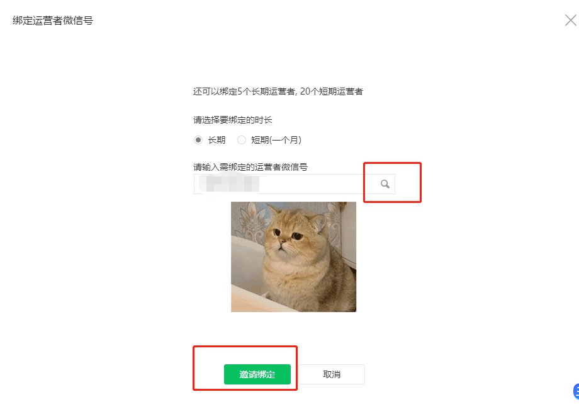
Task: Click the 取消 button
Action: click(x=332, y=374)
